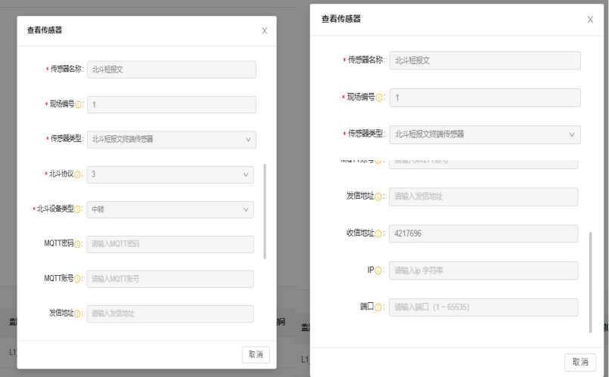The width and height of the screenshot is (609, 377).
Task: Click the IP string input field
Action: click(484, 270)
